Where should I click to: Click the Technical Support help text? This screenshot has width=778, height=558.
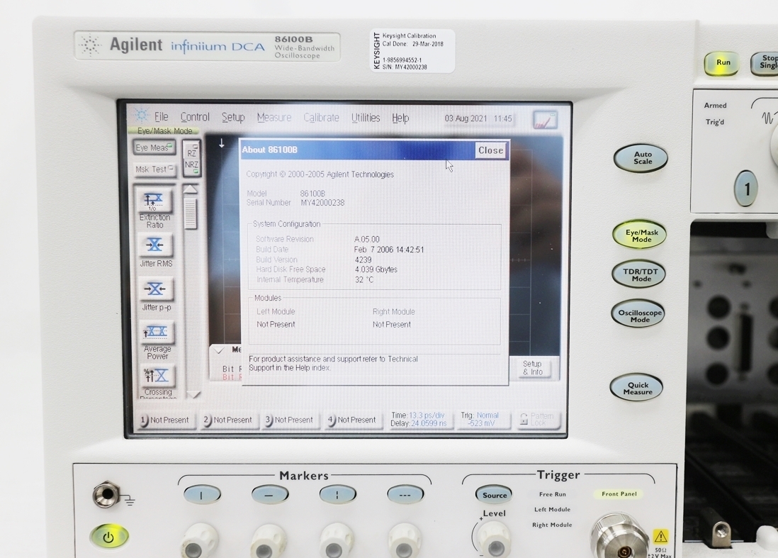(x=333, y=364)
